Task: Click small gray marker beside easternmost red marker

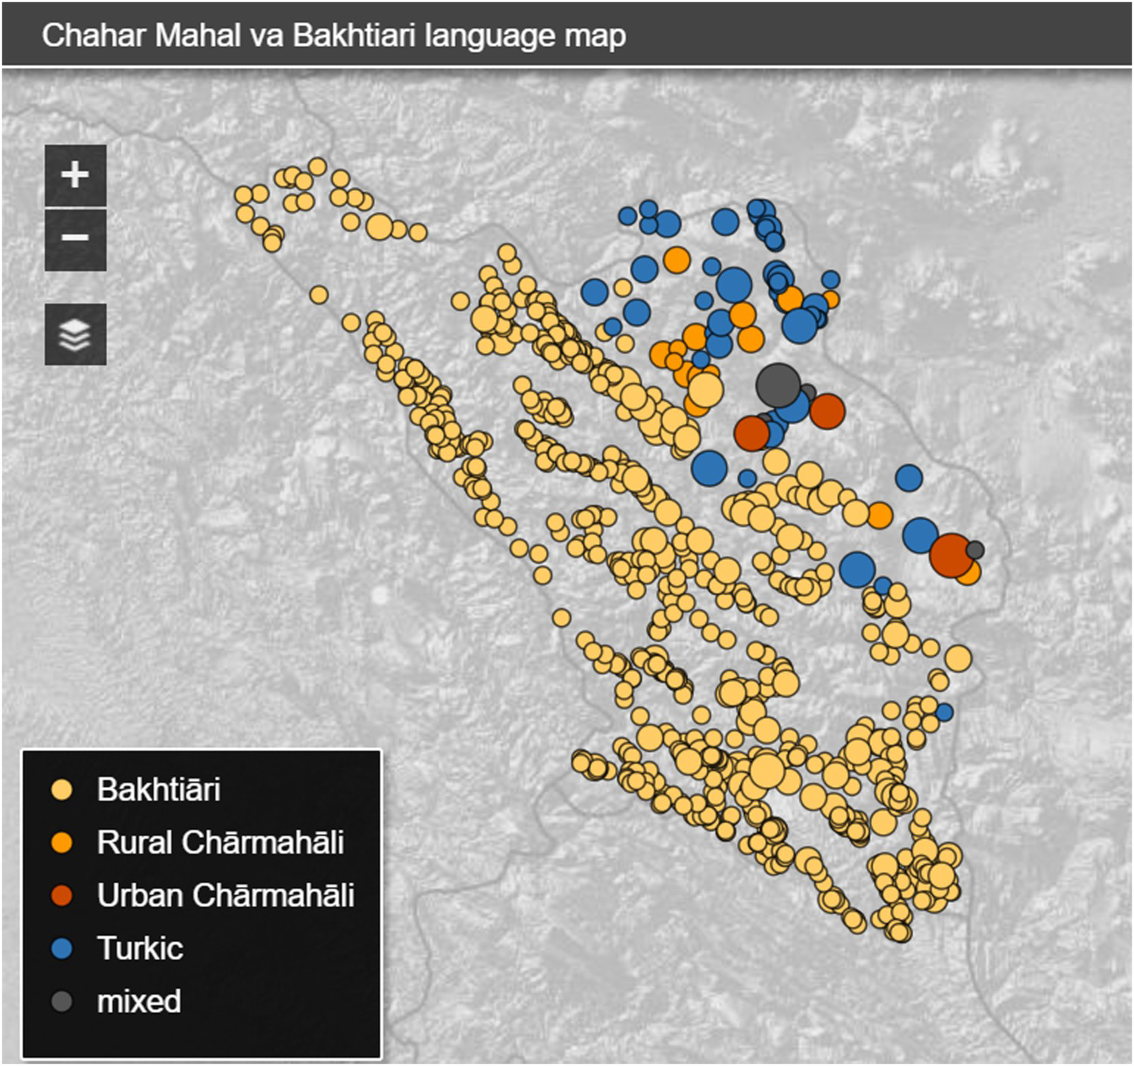Action: (975, 550)
